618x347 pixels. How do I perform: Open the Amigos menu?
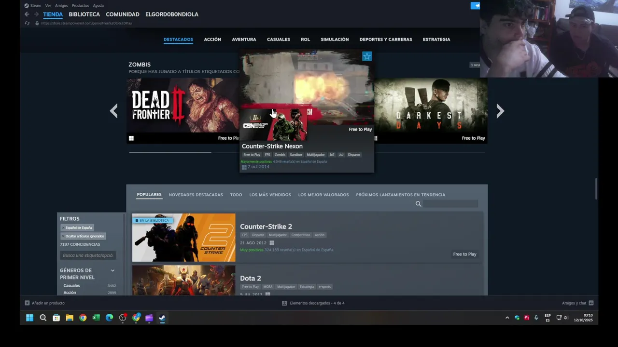point(61,6)
